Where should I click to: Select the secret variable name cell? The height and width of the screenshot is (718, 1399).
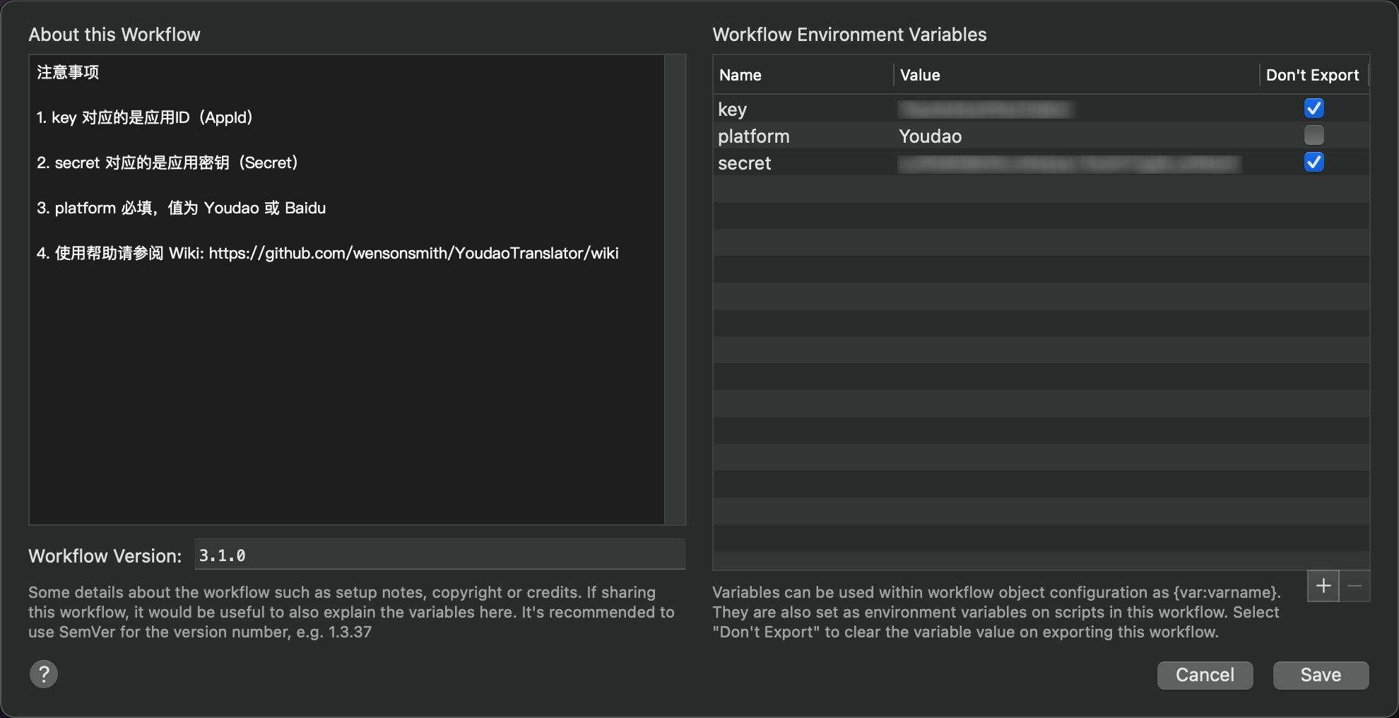(745, 163)
